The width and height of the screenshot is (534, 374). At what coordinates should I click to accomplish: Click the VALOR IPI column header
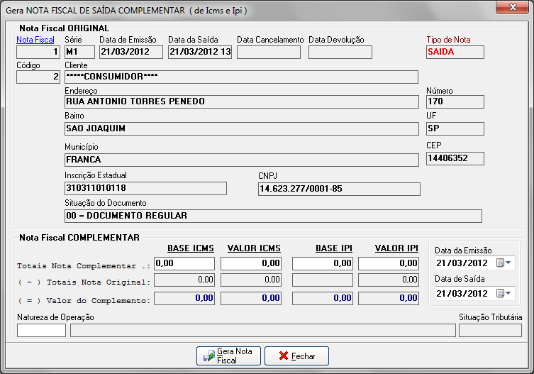pyautogui.click(x=396, y=248)
